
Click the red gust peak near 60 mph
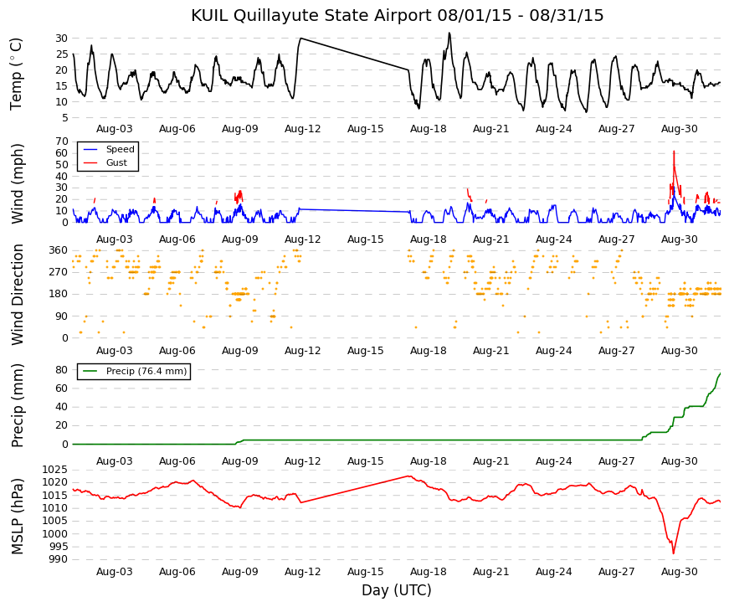click(673, 152)
